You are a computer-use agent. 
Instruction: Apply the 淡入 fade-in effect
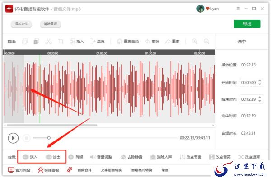(30, 157)
